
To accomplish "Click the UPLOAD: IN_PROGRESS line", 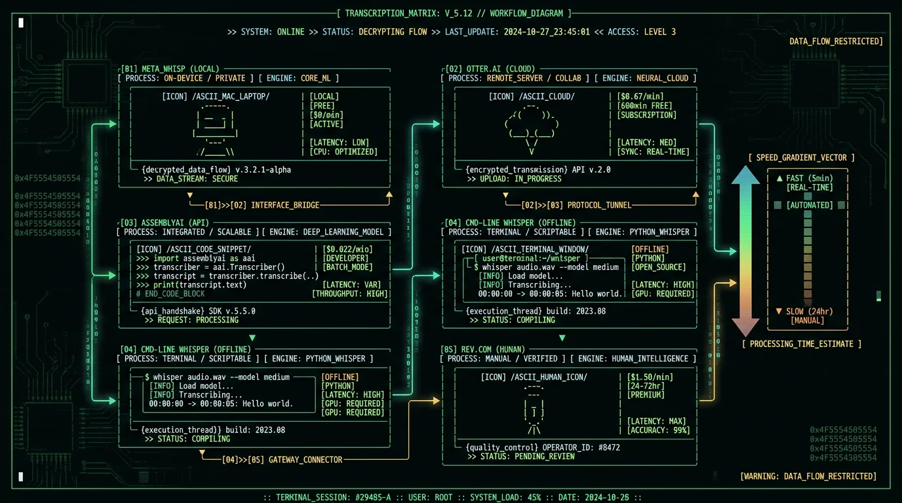I will tap(514, 179).
